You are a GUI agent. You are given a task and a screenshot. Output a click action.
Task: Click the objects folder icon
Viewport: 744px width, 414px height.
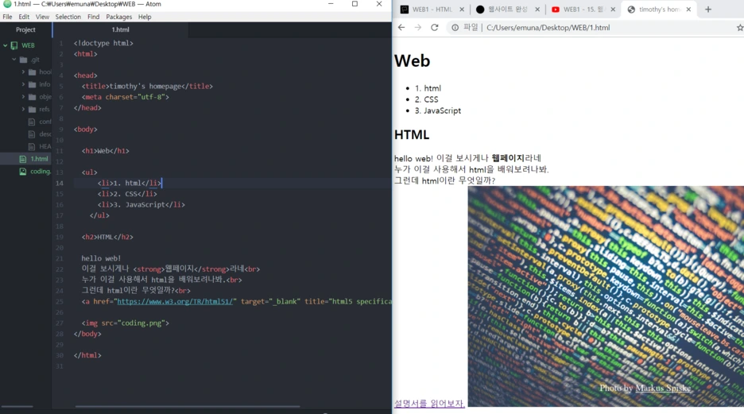tap(33, 97)
